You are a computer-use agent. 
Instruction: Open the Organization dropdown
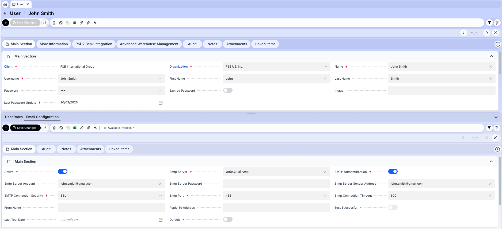(325, 67)
